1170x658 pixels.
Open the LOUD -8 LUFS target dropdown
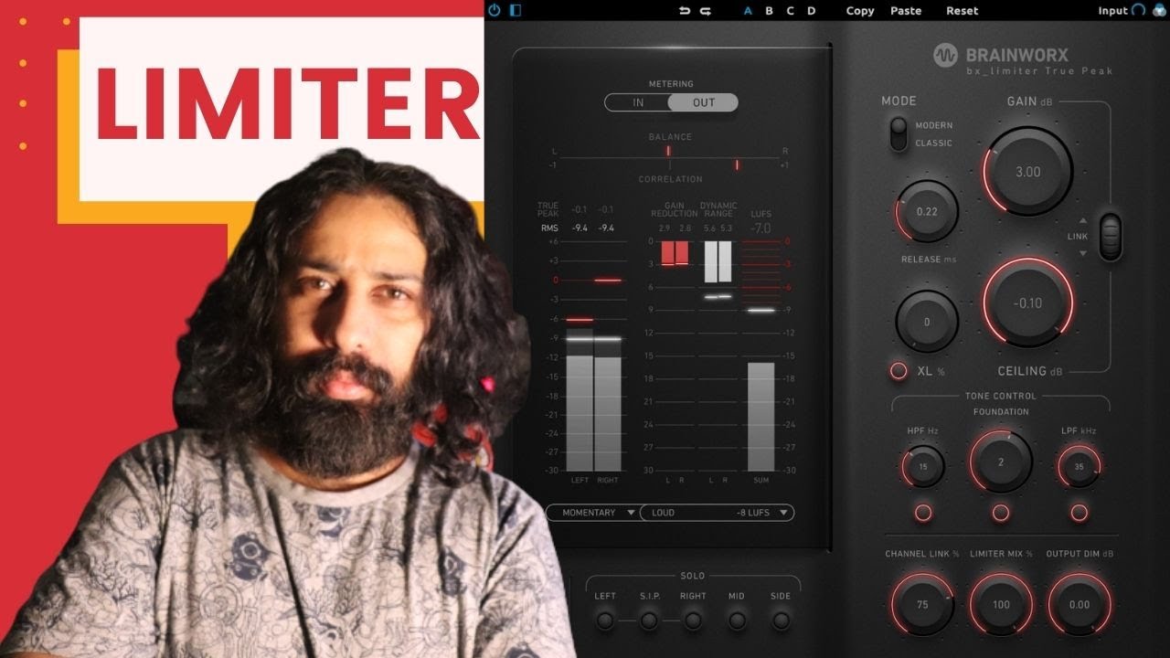718,513
